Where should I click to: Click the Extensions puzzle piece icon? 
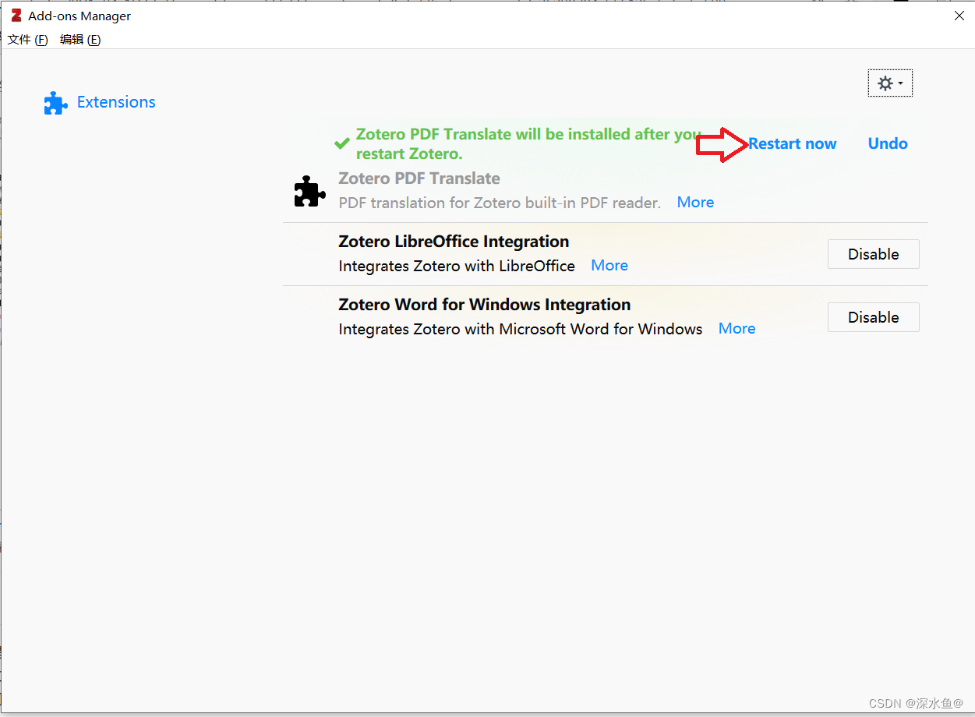pyautogui.click(x=55, y=103)
